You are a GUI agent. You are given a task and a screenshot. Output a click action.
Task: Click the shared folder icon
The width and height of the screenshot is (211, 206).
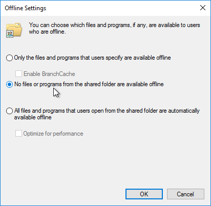pyautogui.click(x=14, y=30)
